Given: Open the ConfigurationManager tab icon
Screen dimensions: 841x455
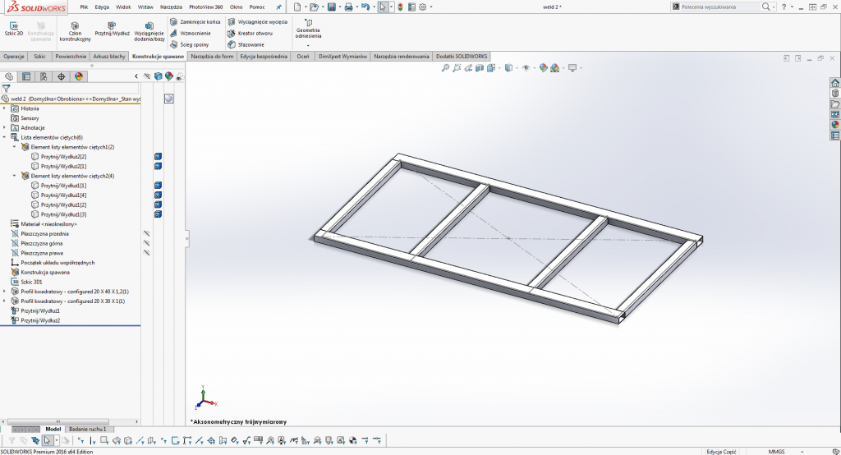Looking at the screenshot, I should pos(44,76).
